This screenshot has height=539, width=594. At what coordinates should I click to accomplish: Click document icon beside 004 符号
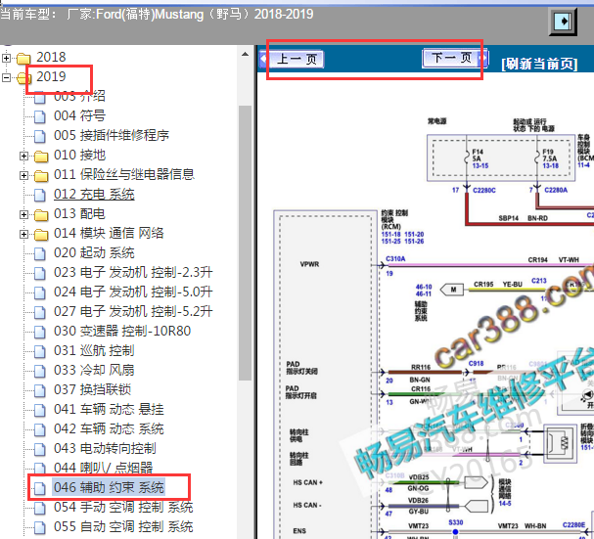coord(40,116)
